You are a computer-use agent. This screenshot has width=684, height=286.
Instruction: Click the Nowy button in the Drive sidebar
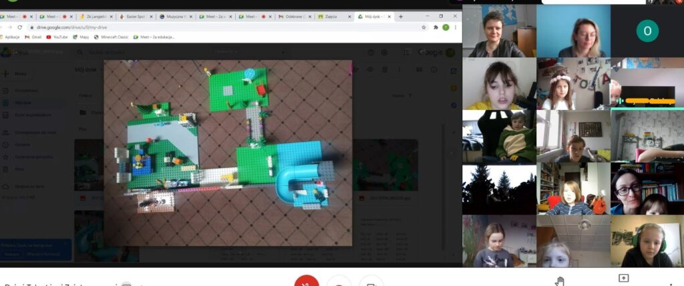pos(16,73)
